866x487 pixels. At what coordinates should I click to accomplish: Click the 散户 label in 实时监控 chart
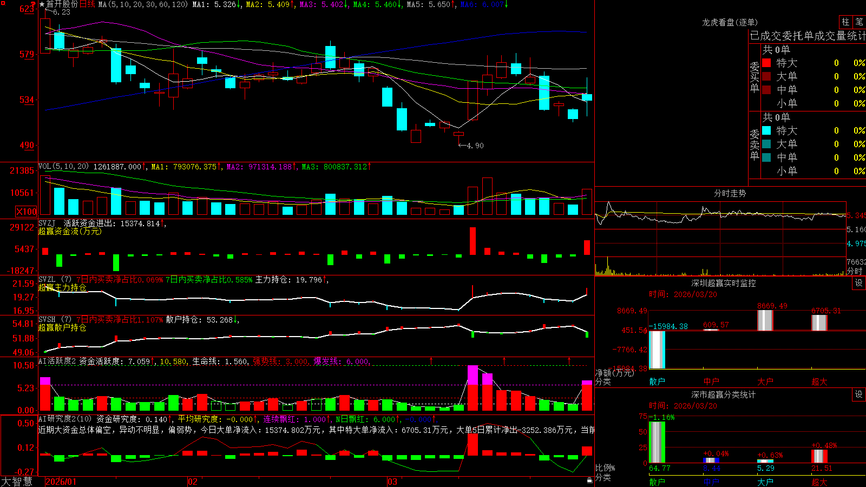[x=657, y=381]
